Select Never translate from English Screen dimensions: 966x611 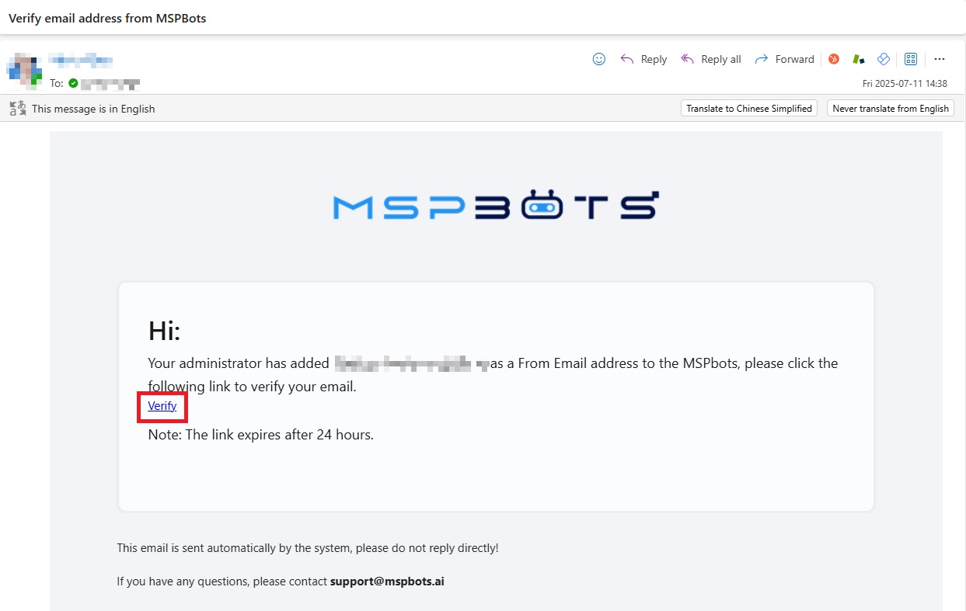890,108
